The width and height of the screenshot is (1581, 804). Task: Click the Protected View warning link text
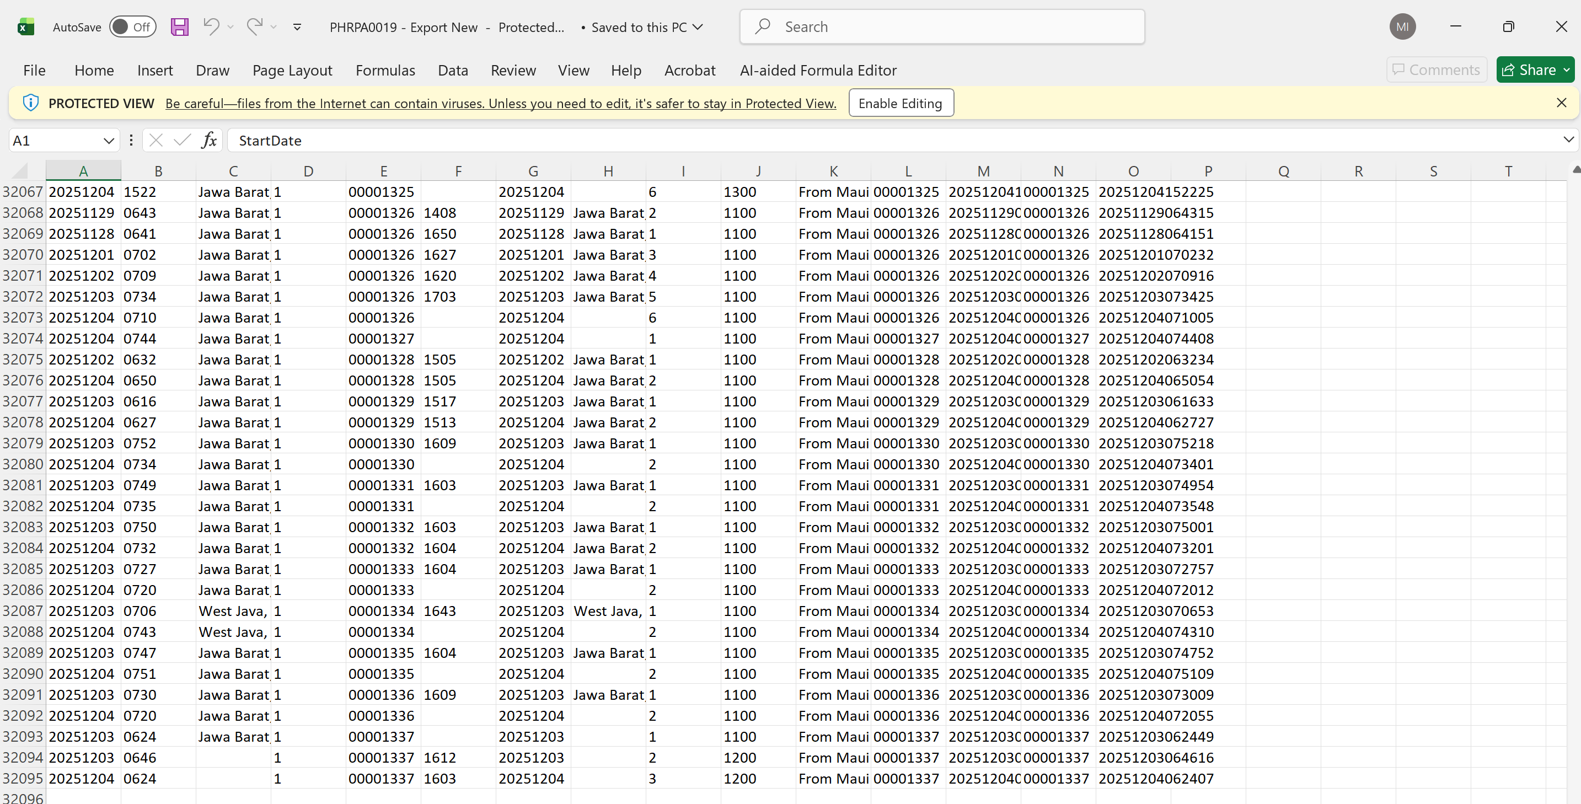(500, 103)
